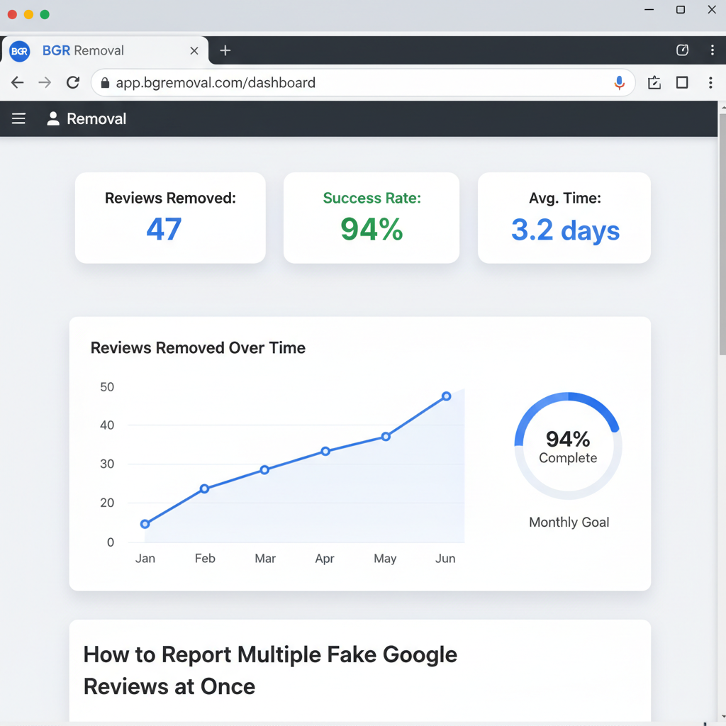Open the browser three-dot menu

pos(710,83)
